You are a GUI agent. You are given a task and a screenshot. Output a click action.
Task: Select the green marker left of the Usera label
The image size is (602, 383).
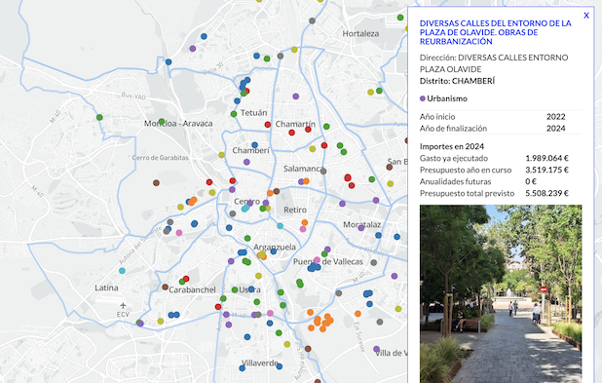[235, 289]
